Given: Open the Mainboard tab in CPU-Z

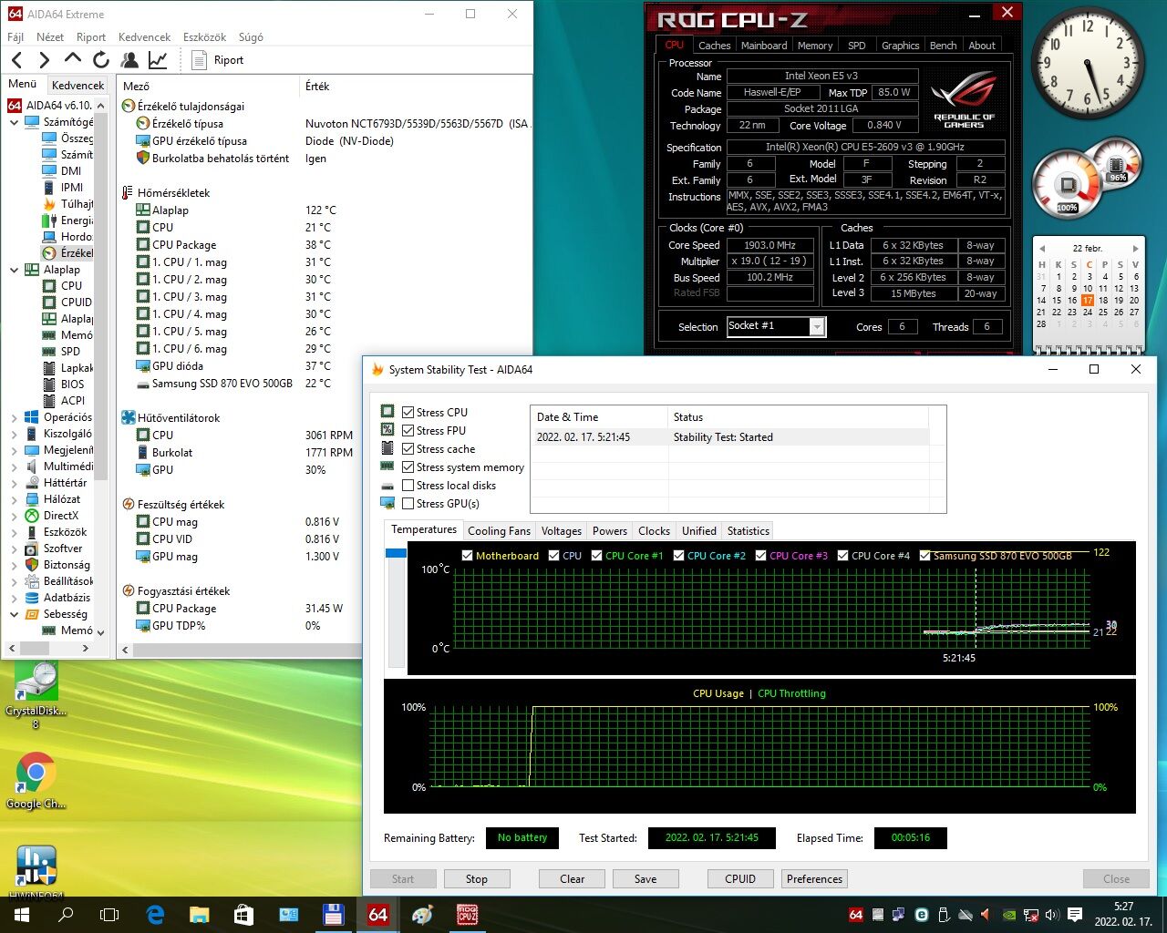Looking at the screenshot, I should (x=764, y=46).
